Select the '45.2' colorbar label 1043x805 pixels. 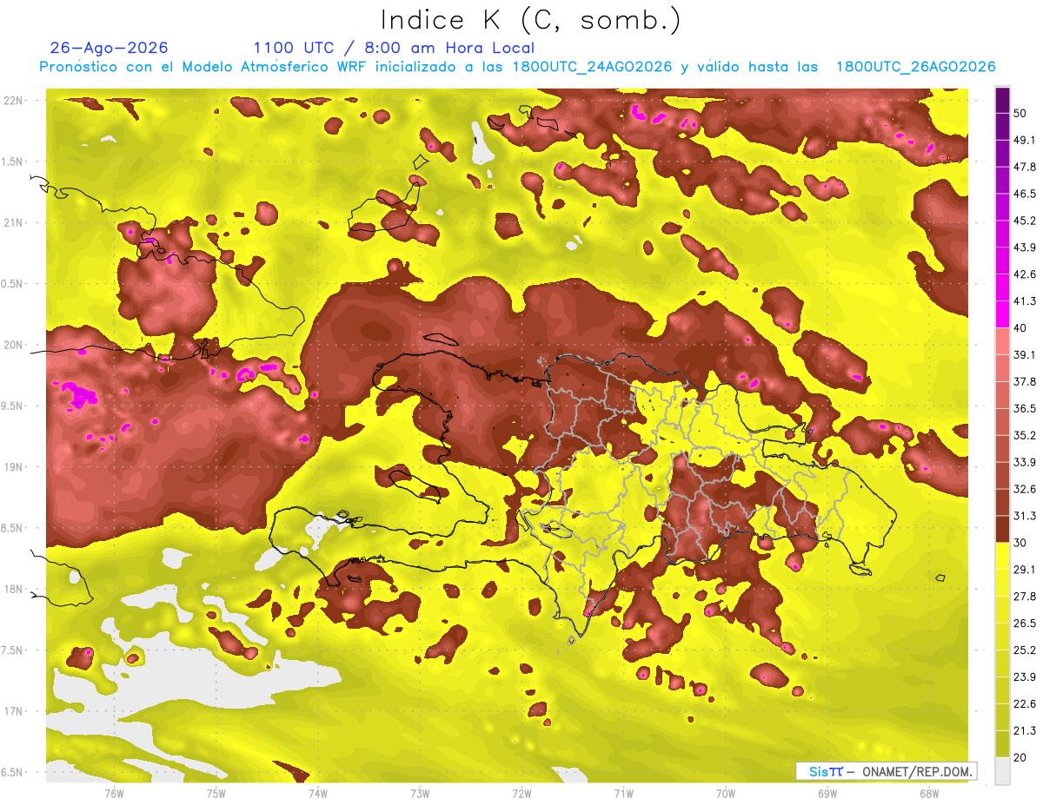(x=1025, y=221)
